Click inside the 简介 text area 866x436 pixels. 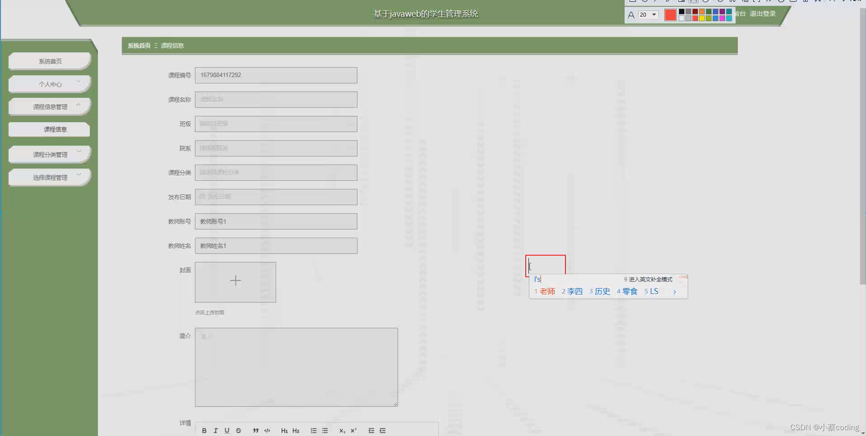pos(296,367)
